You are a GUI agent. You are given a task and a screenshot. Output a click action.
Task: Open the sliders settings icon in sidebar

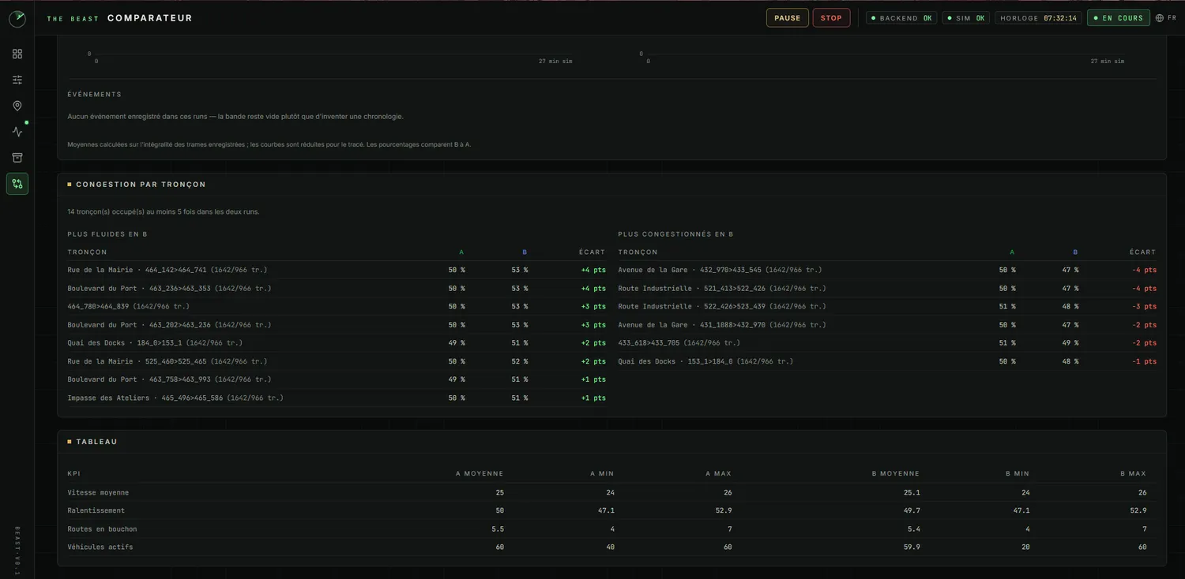pos(17,80)
